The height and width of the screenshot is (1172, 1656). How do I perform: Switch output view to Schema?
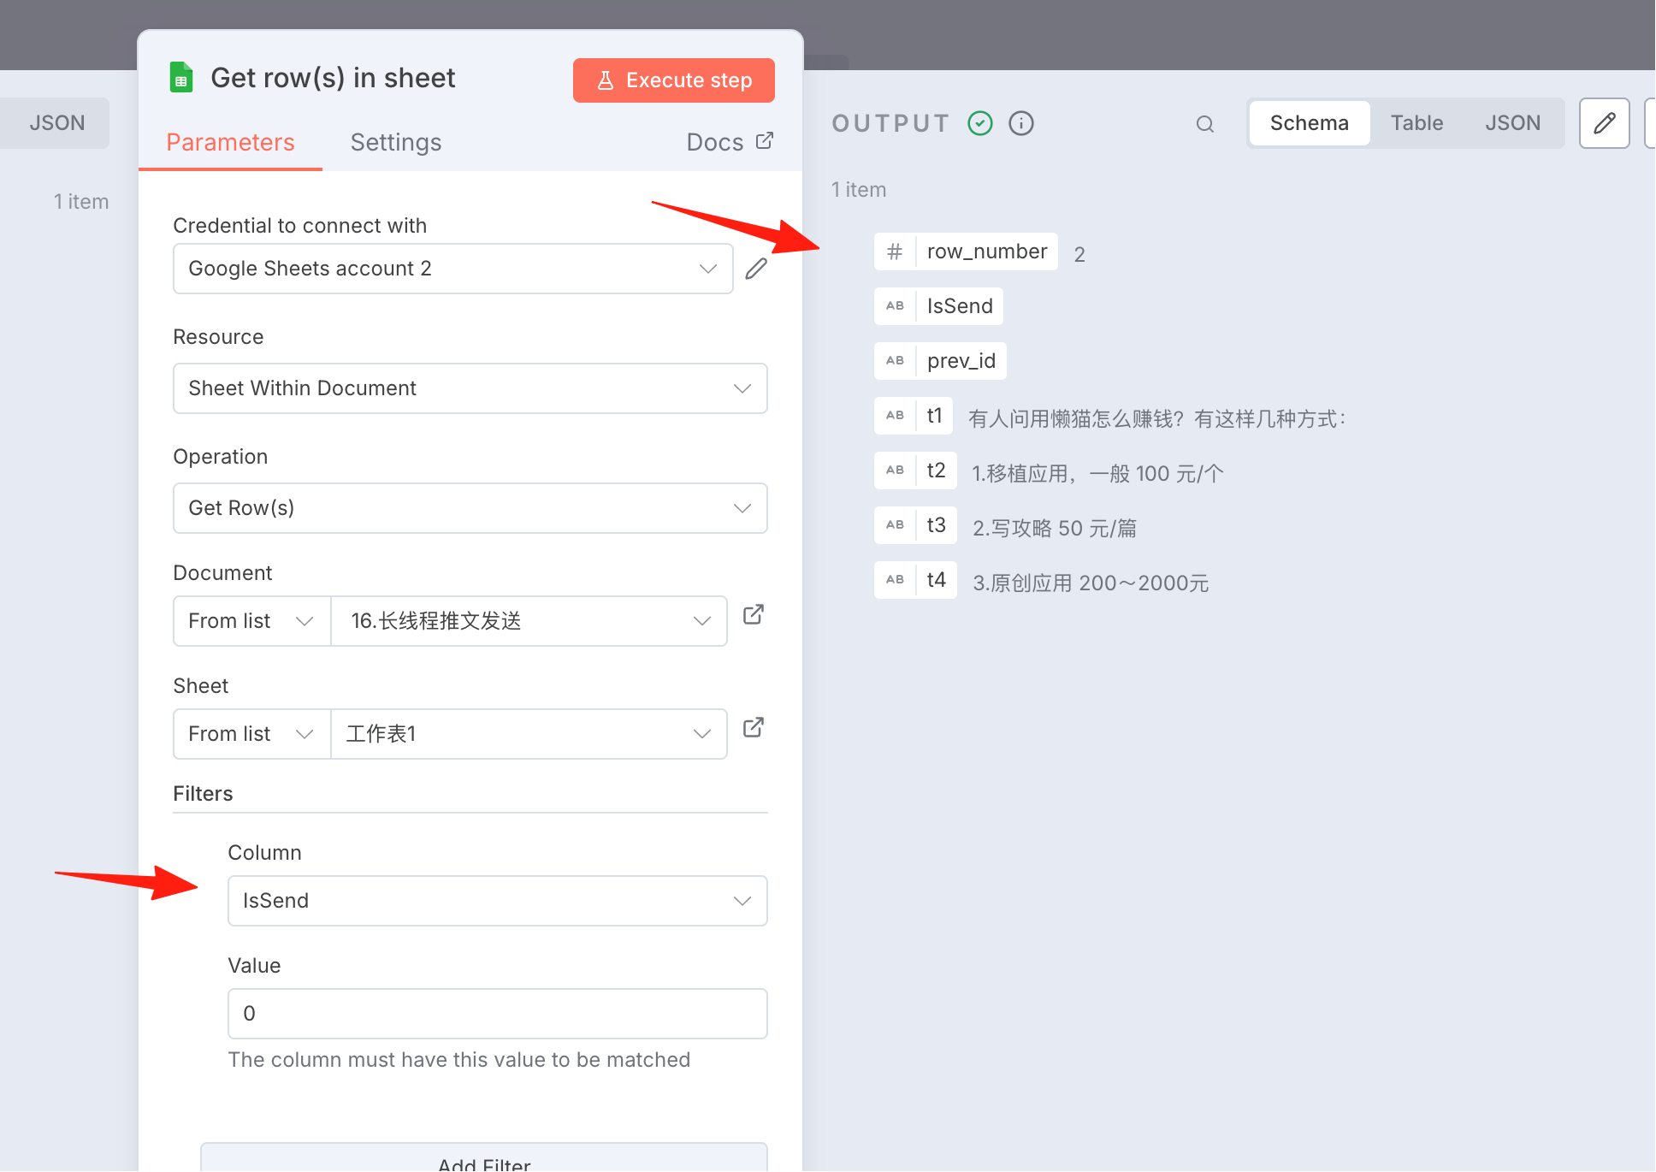click(x=1310, y=123)
